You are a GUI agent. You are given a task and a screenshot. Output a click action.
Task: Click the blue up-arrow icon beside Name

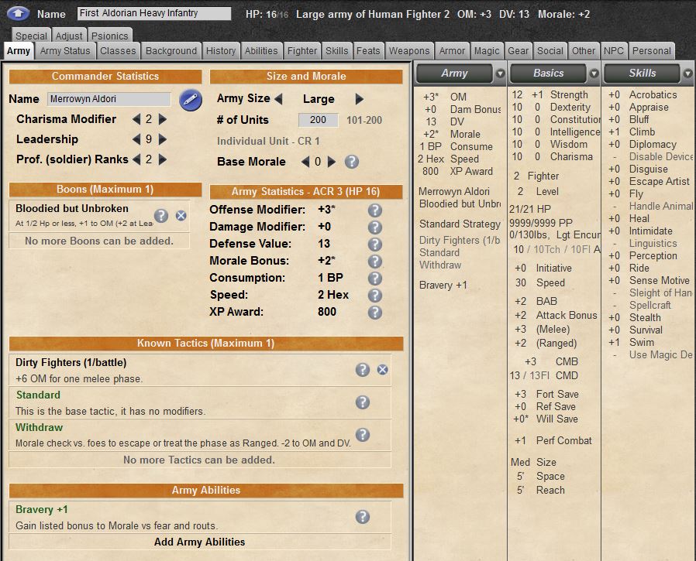pos(19,13)
